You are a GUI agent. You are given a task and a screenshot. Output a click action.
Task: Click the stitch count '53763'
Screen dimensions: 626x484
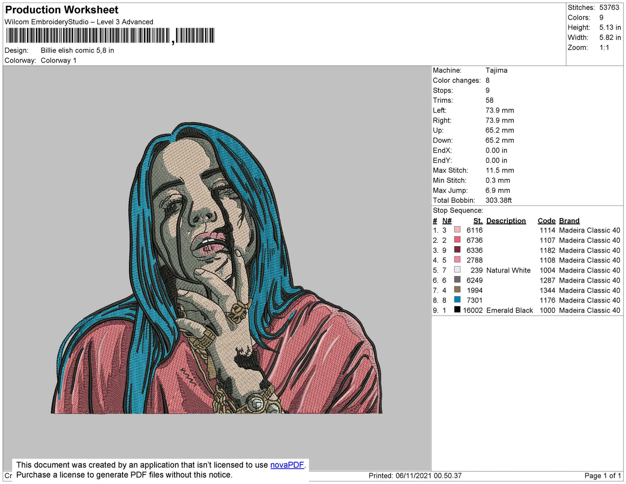click(x=610, y=7)
